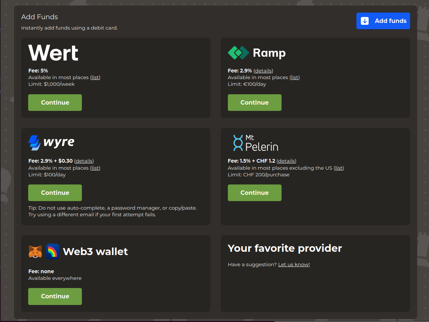This screenshot has height=322, width=429.
Task: Click 'Limit: CHF 200/purchase' text
Action: [x=259, y=175]
